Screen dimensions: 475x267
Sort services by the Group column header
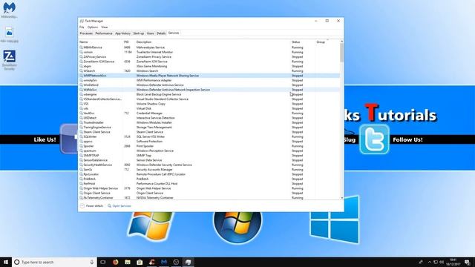coord(327,42)
